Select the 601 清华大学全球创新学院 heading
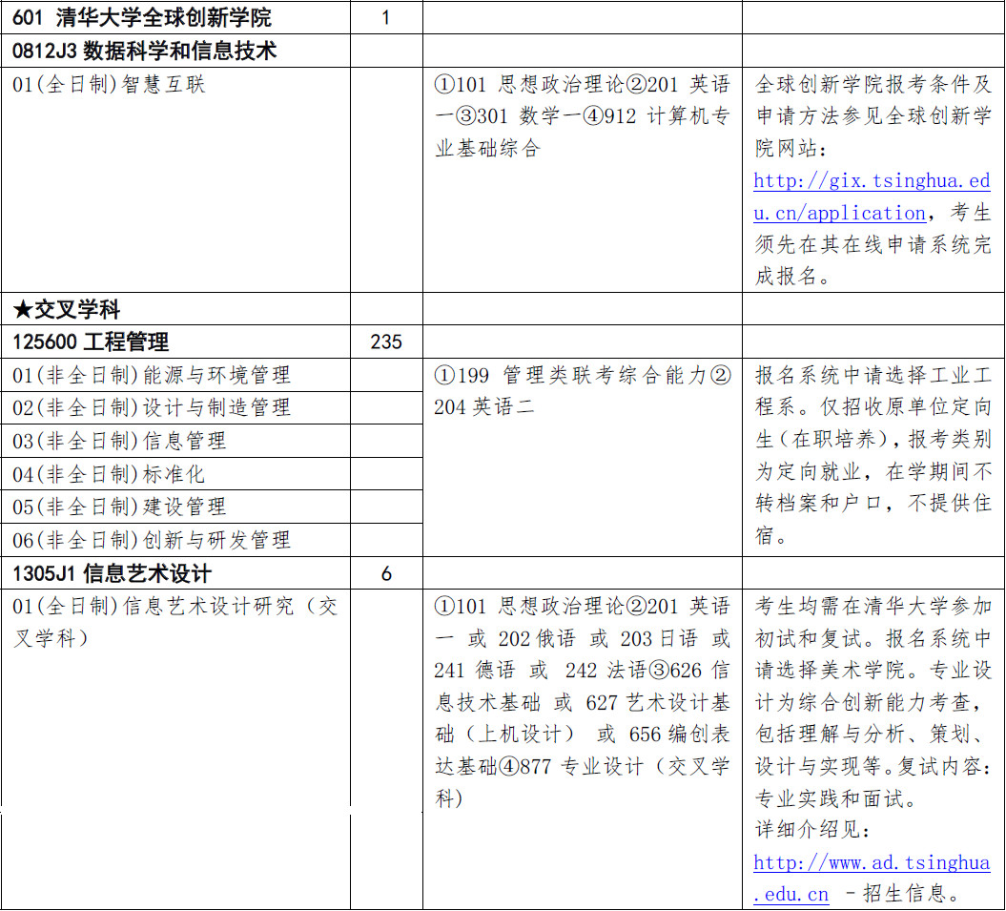This screenshot has height=911, width=1006. pyautogui.click(x=142, y=17)
